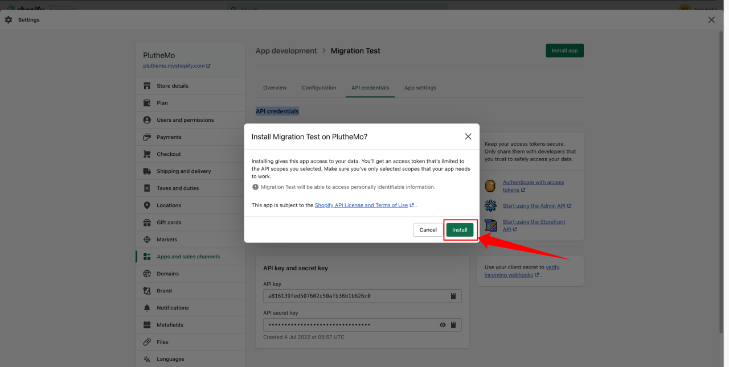Switch to the Overview tab

[x=275, y=88]
